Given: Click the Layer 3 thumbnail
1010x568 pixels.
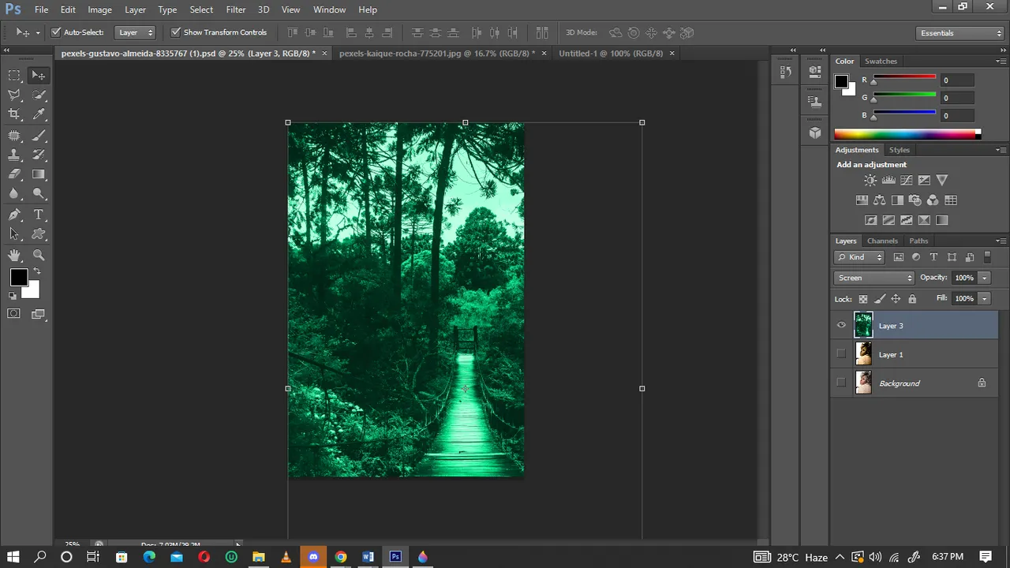Looking at the screenshot, I should pyautogui.click(x=863, y=325).
